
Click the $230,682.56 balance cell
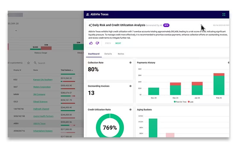tap(66, 122)
